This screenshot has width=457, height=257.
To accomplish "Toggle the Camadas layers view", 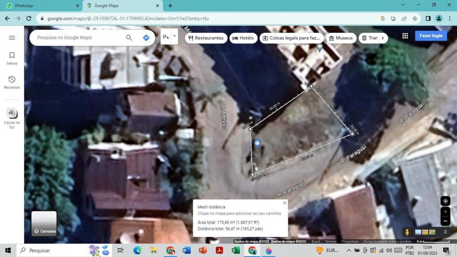I will pos(44,224).
